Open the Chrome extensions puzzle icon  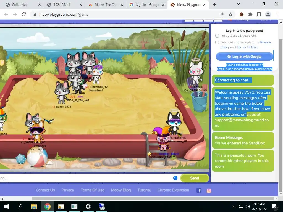pyautogui.click(x=250, y=14)
